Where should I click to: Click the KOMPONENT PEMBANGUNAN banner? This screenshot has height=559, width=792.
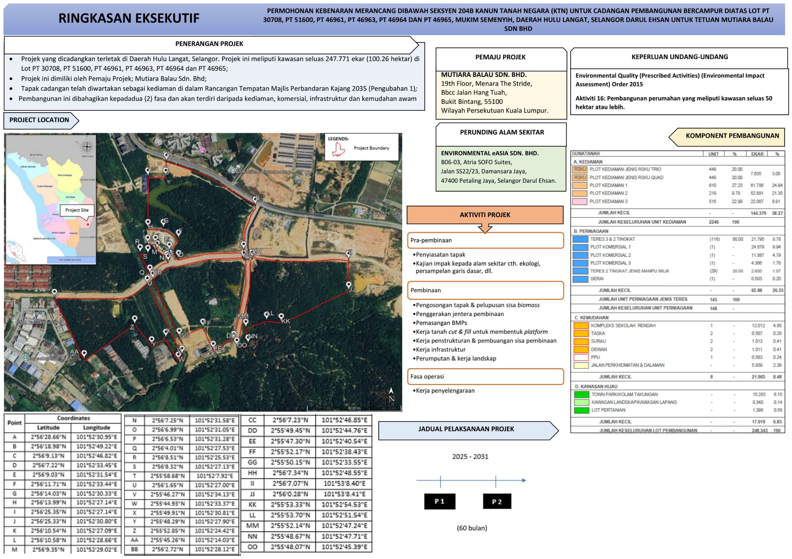pyautogui.click(x=726, y=136)
